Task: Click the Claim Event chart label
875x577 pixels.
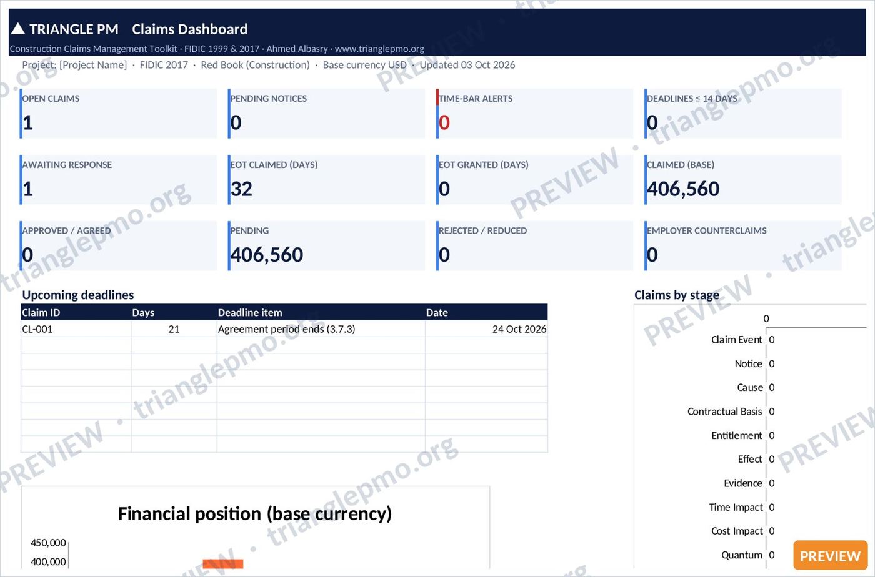Action: 737,340
